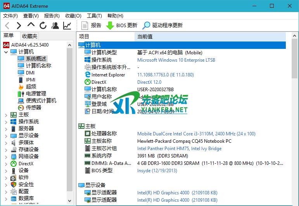
Task: Click the Back navigation arrow
Action: [x=7, y=26]
